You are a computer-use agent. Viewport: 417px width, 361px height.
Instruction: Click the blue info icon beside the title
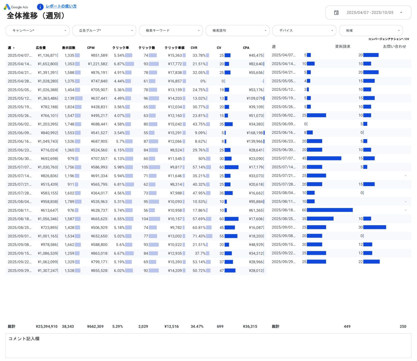click(x=40, y=7)
